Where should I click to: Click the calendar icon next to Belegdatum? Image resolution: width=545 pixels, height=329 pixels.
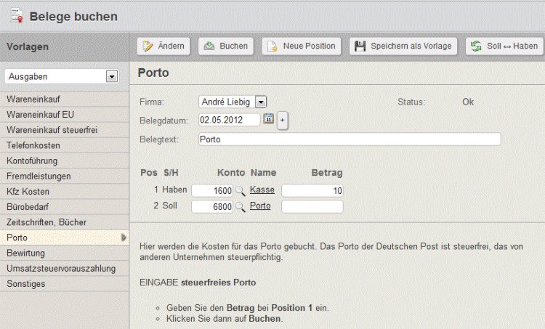[268, 120]
